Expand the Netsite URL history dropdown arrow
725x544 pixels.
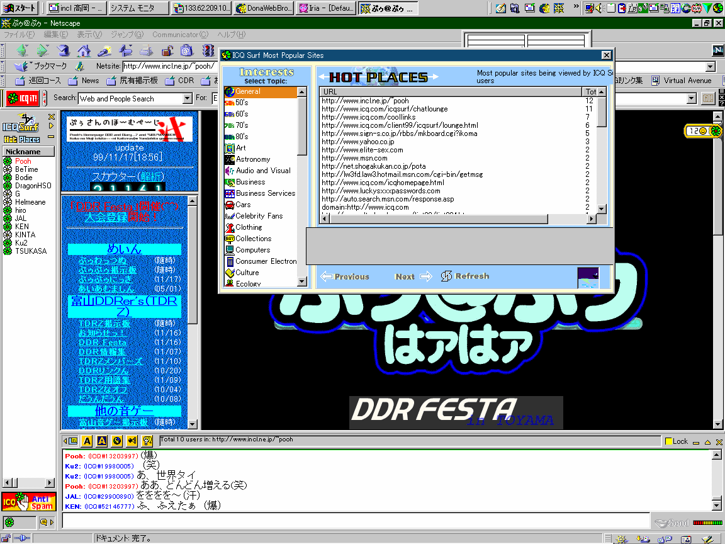(710, 67)
